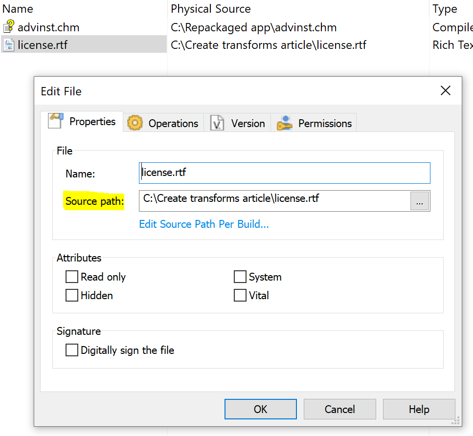Click the Version tab document icon
473x436 pixels.
click(217, 123)
